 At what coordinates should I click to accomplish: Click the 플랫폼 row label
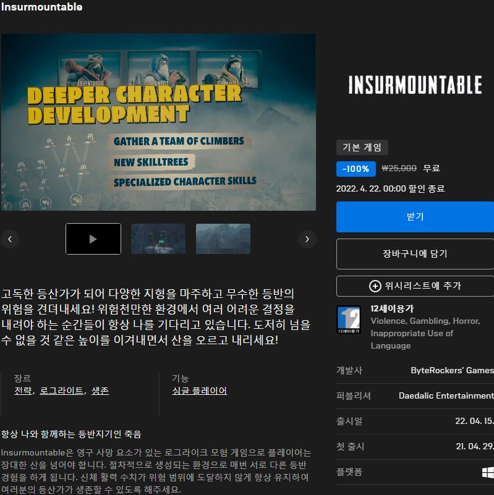point(349,472)
